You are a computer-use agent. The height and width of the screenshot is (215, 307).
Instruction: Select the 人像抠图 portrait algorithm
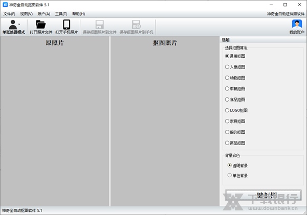228,66
